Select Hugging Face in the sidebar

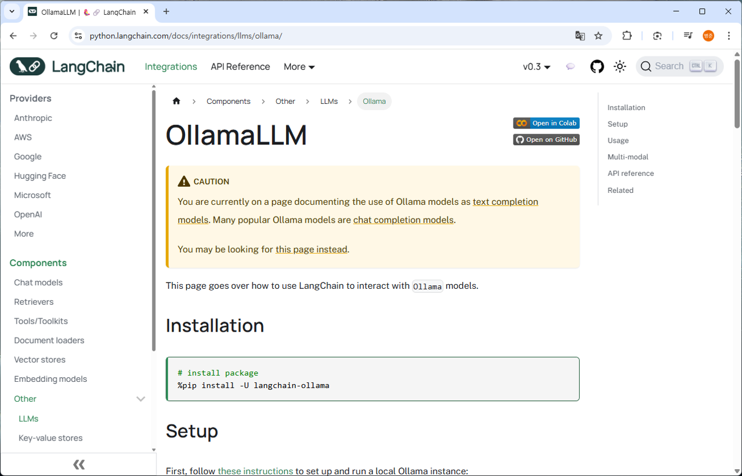click(40, 176)
